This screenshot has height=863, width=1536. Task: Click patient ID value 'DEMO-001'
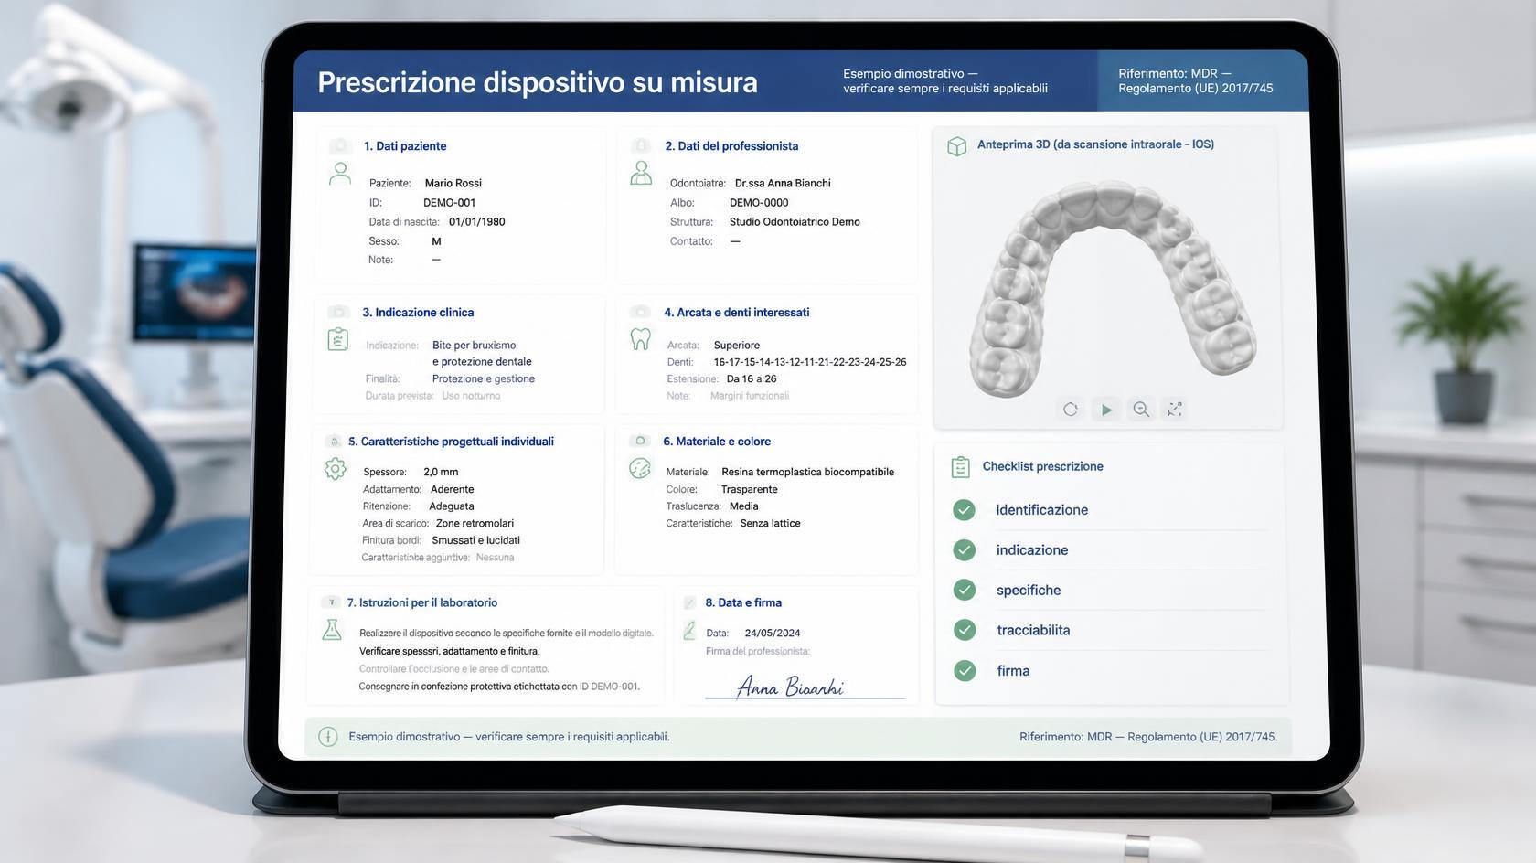pyautogui.click(x=450, y=203)
